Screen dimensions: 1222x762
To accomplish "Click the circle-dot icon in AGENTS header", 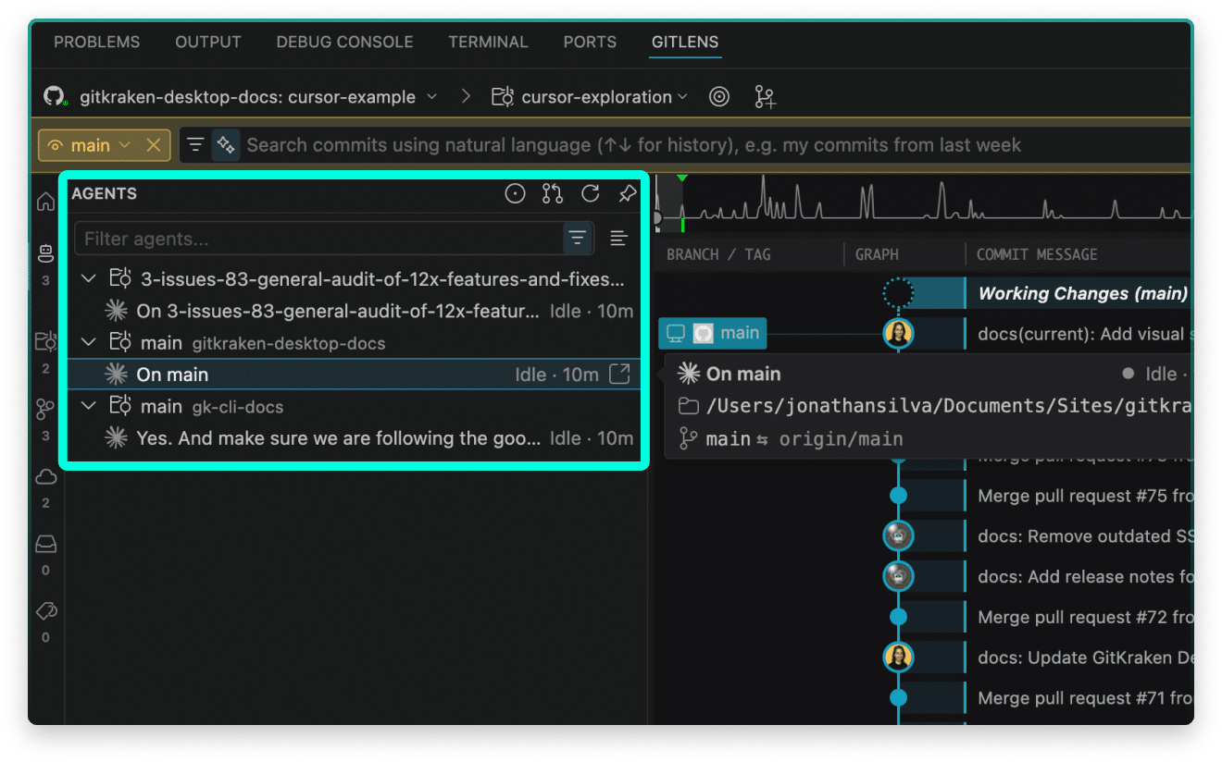I will (515, 193).
